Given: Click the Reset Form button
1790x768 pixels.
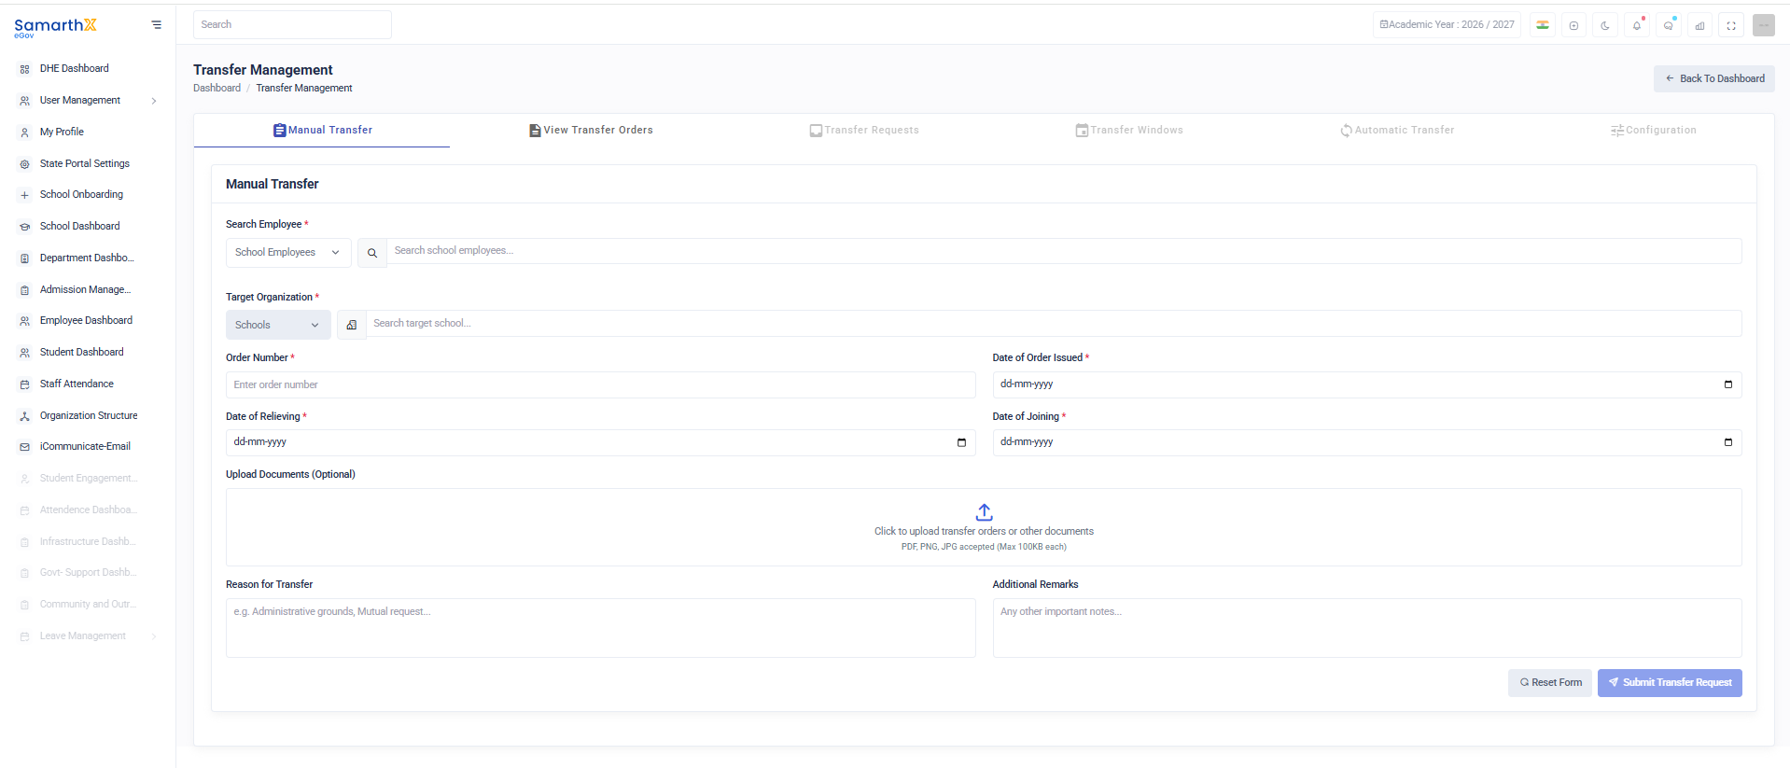Looking at the screenshot, I should [1550, 683].
